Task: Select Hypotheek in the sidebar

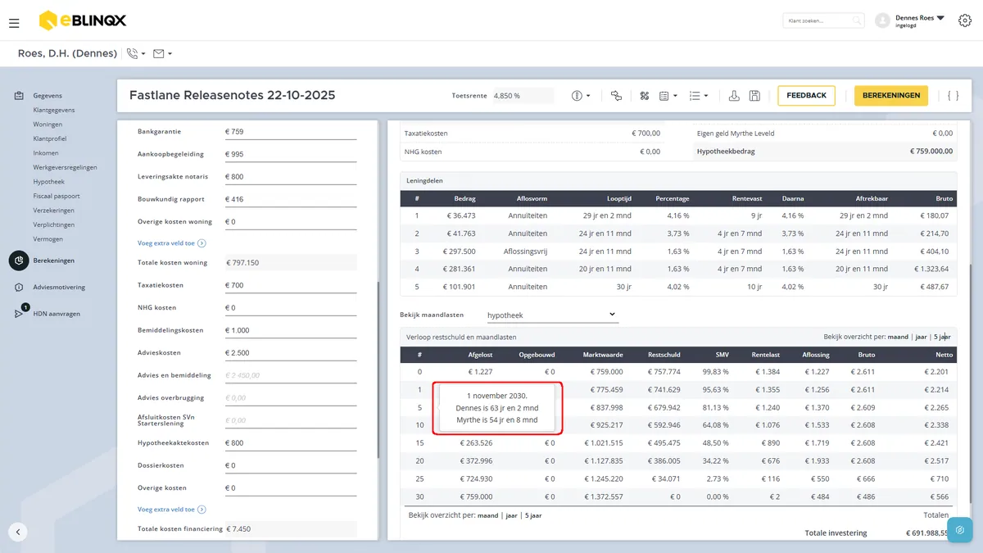Action: (x=49, y=182)
